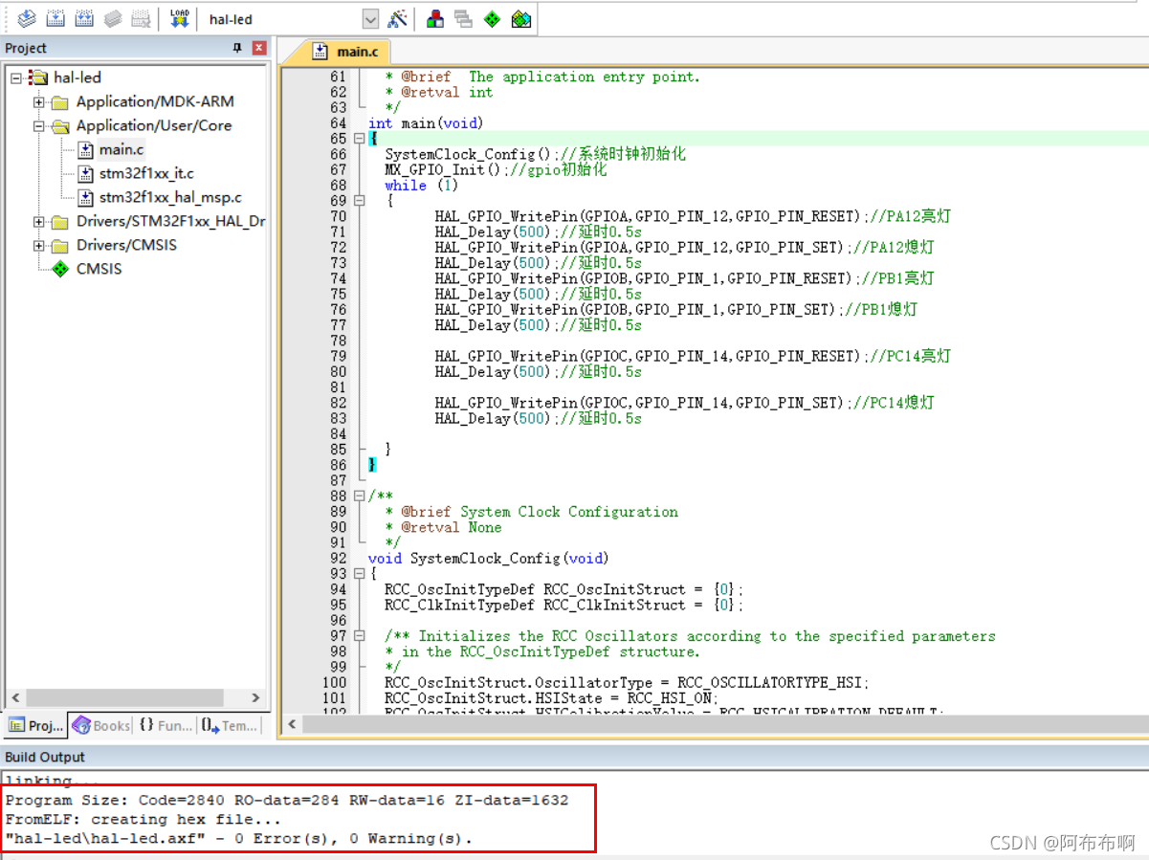
Task: Click the stm32f1xx_hal_msp.c file icon
Action: [86, 197]
